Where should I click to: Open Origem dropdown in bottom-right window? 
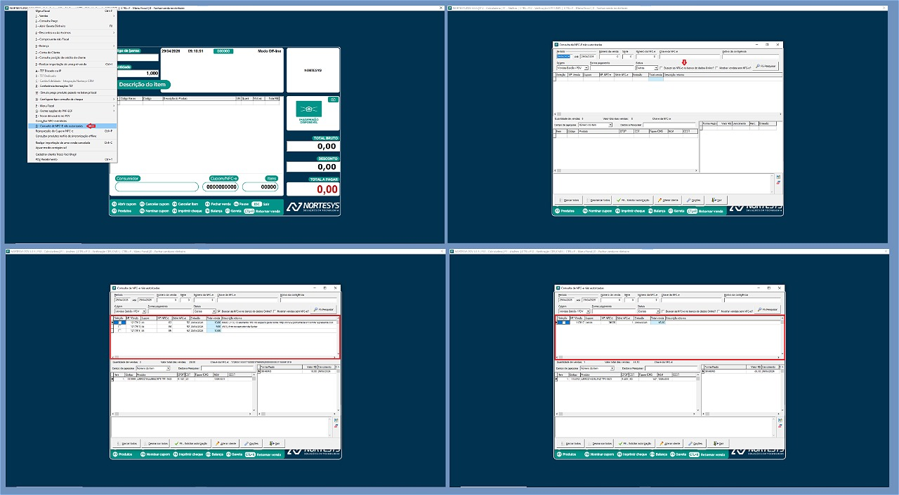[588, 311]
